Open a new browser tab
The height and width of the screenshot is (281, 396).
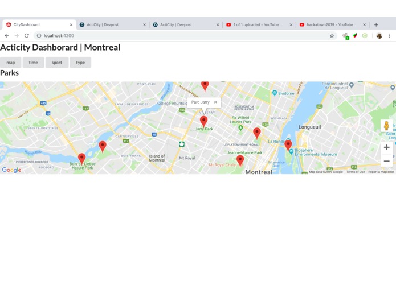(x=376, y=24)
